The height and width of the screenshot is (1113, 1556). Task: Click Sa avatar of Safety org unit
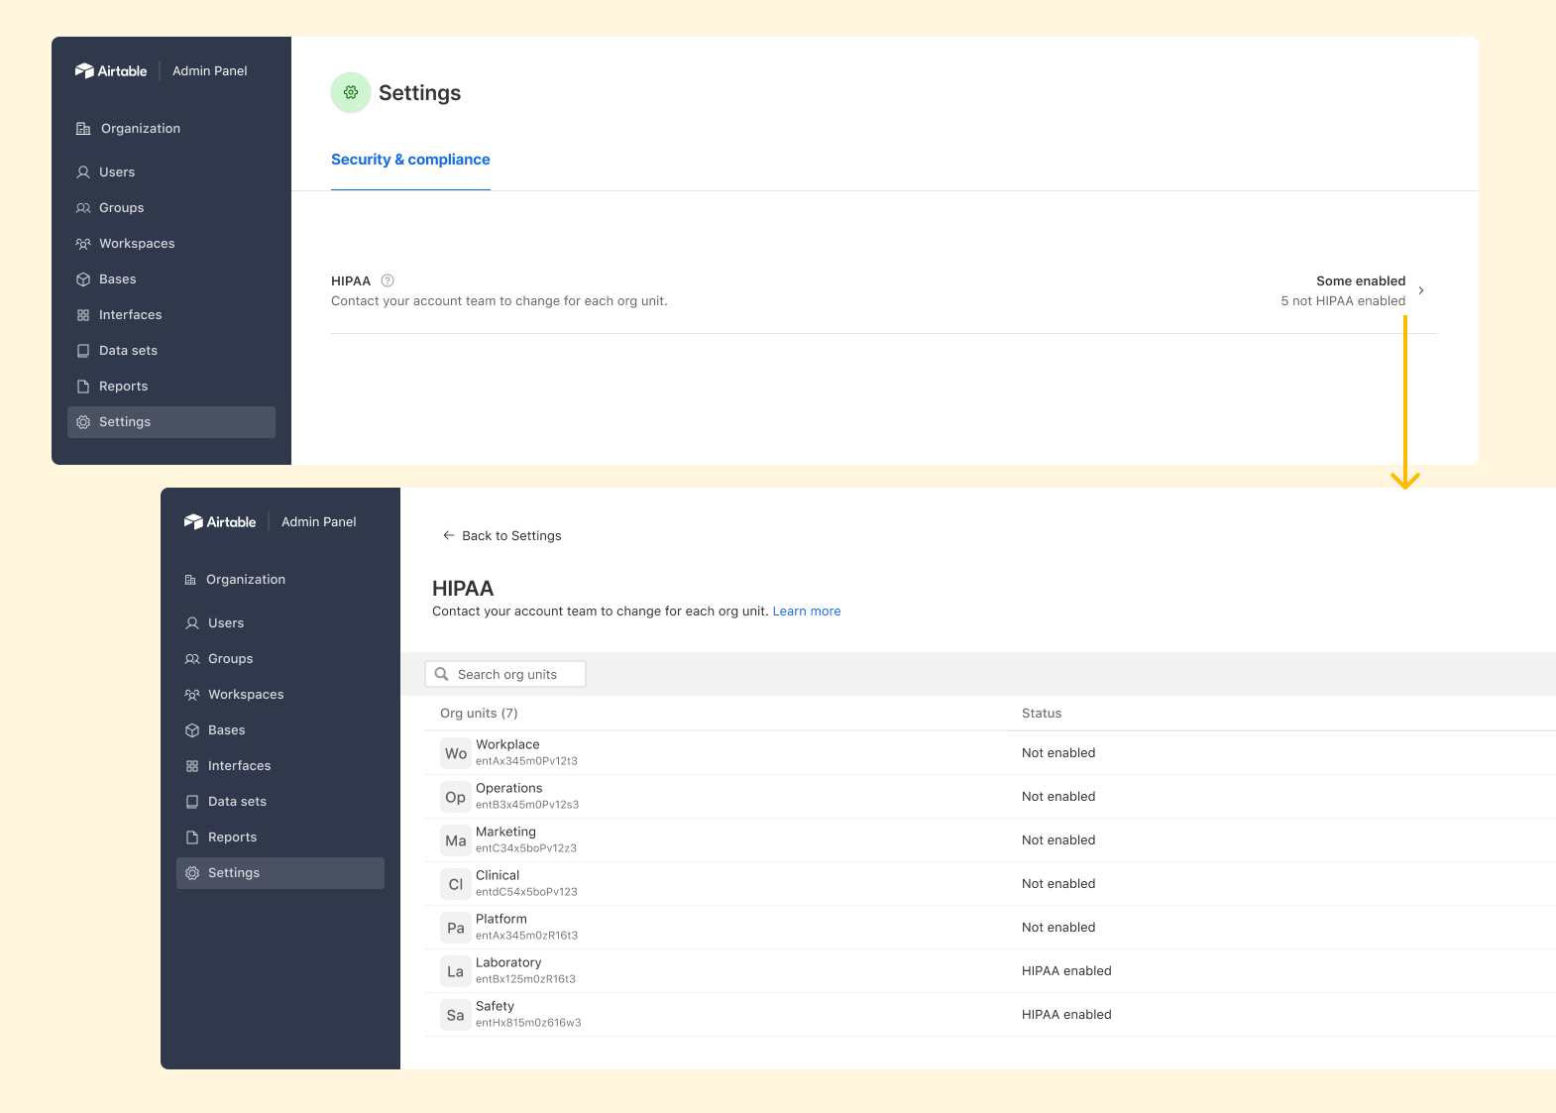(x=456, y=1015)
